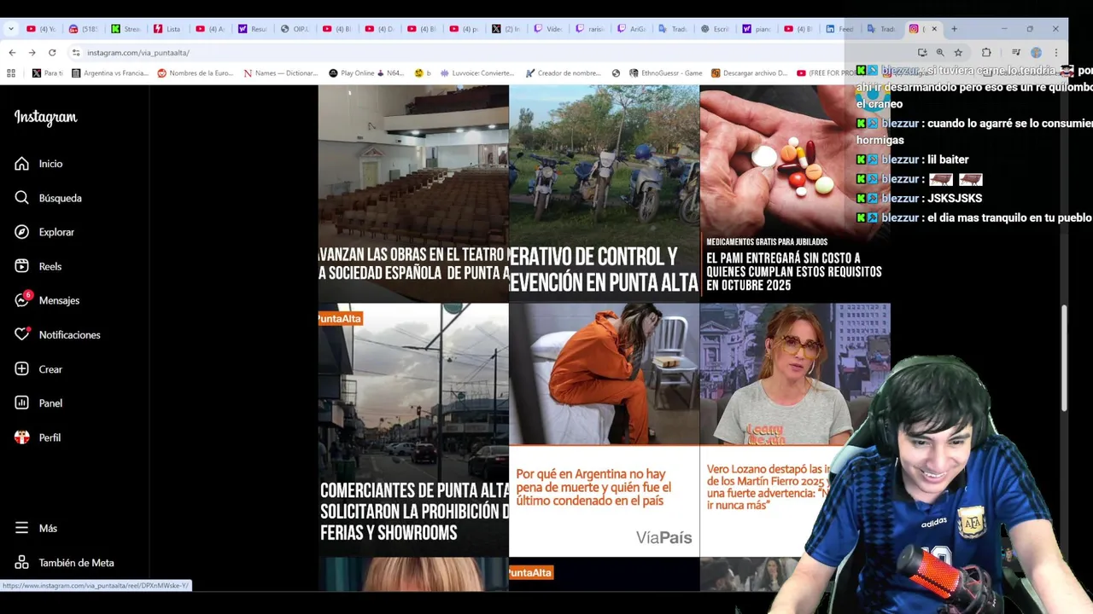Screen dimensions: 1093x614
Task: Open También de Meta icon
Action: point(22,563)
